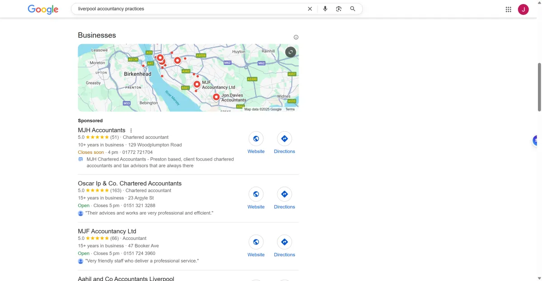Select the MJF Accountancy Ltd map pin
Screen dimensions: 542x281
[197, 84]
